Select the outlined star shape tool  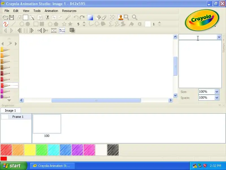point(64,24)
